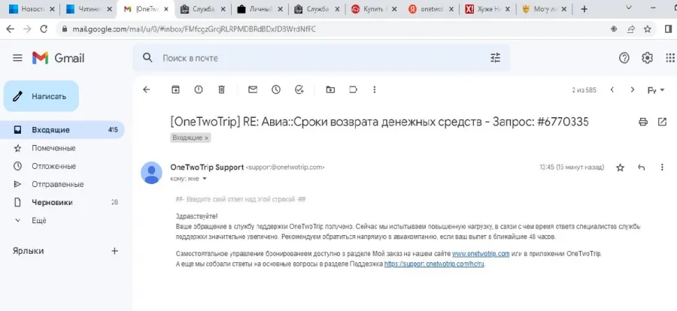Click the 'Ярлыки' labels heading
The image size is (677, 311).
click(28, 251)
